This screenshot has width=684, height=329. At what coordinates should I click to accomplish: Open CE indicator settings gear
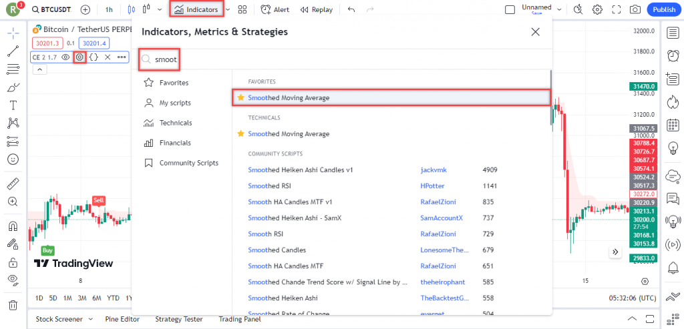[x=79, y=57]
